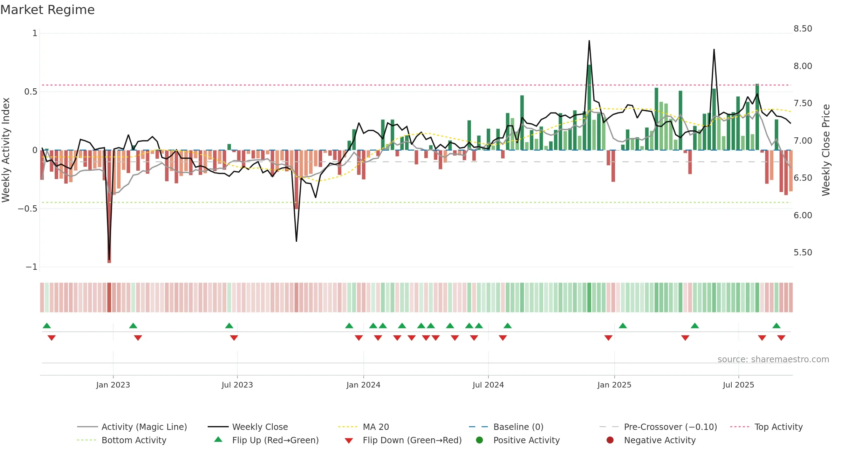Click the Weekly Activity Index axis title

point(6,150)
